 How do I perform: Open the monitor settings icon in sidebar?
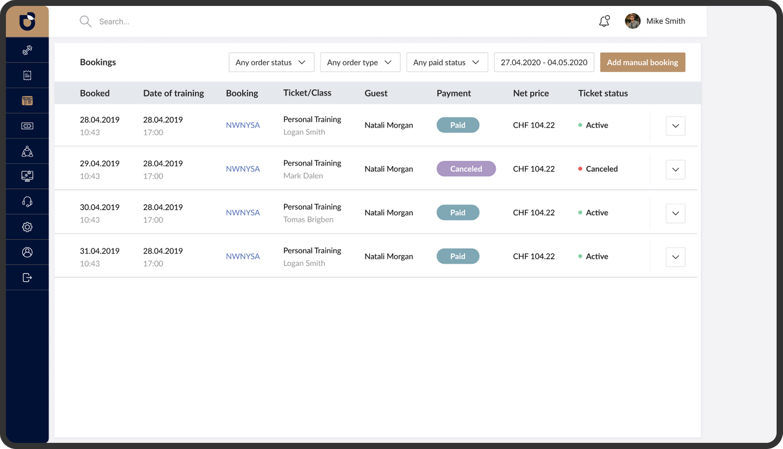(27, 176)
